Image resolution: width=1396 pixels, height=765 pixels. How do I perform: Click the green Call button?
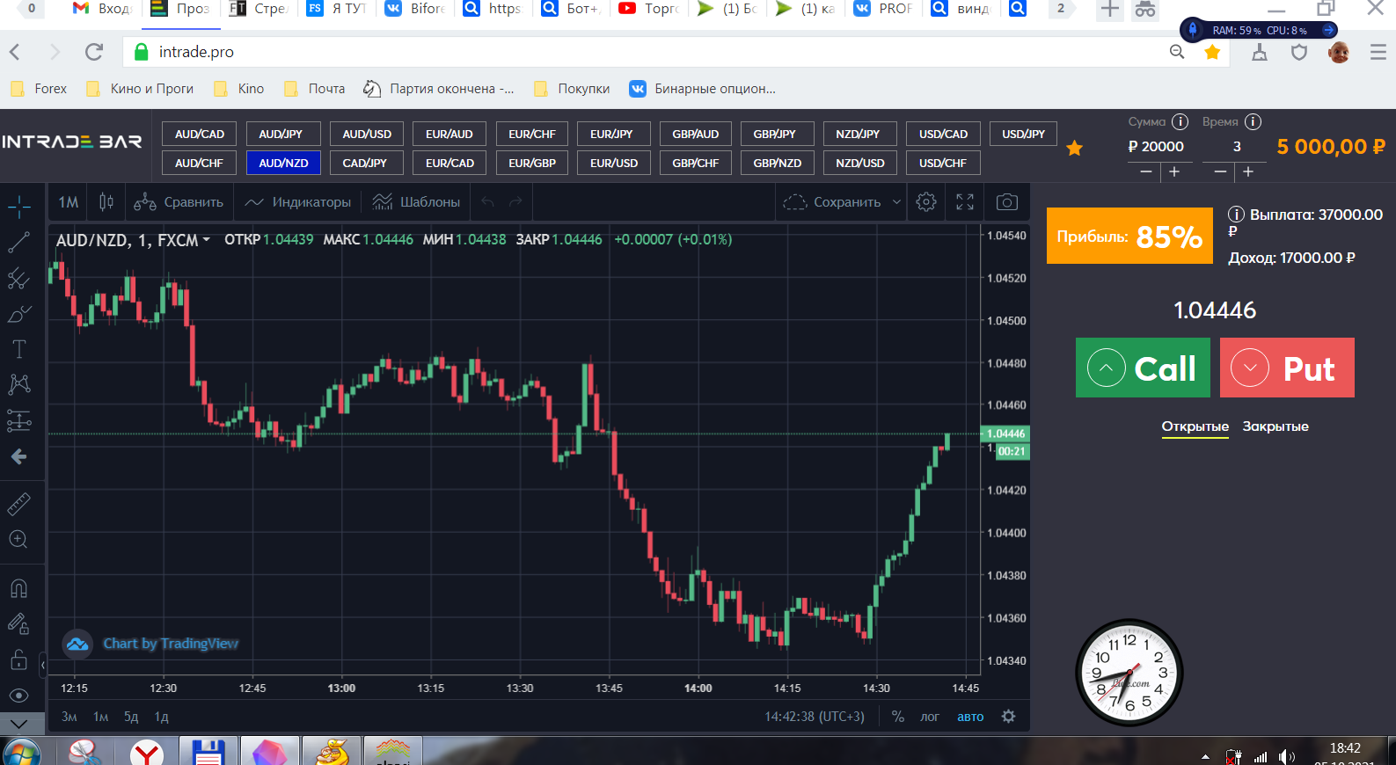pyautogui.click(x=1143, y=368)
